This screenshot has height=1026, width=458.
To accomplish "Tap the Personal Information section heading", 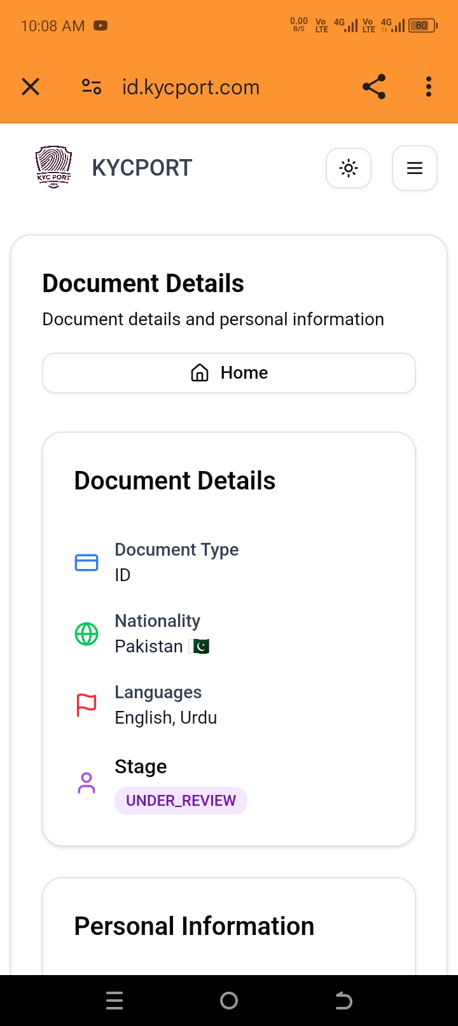I will [194, 926].
